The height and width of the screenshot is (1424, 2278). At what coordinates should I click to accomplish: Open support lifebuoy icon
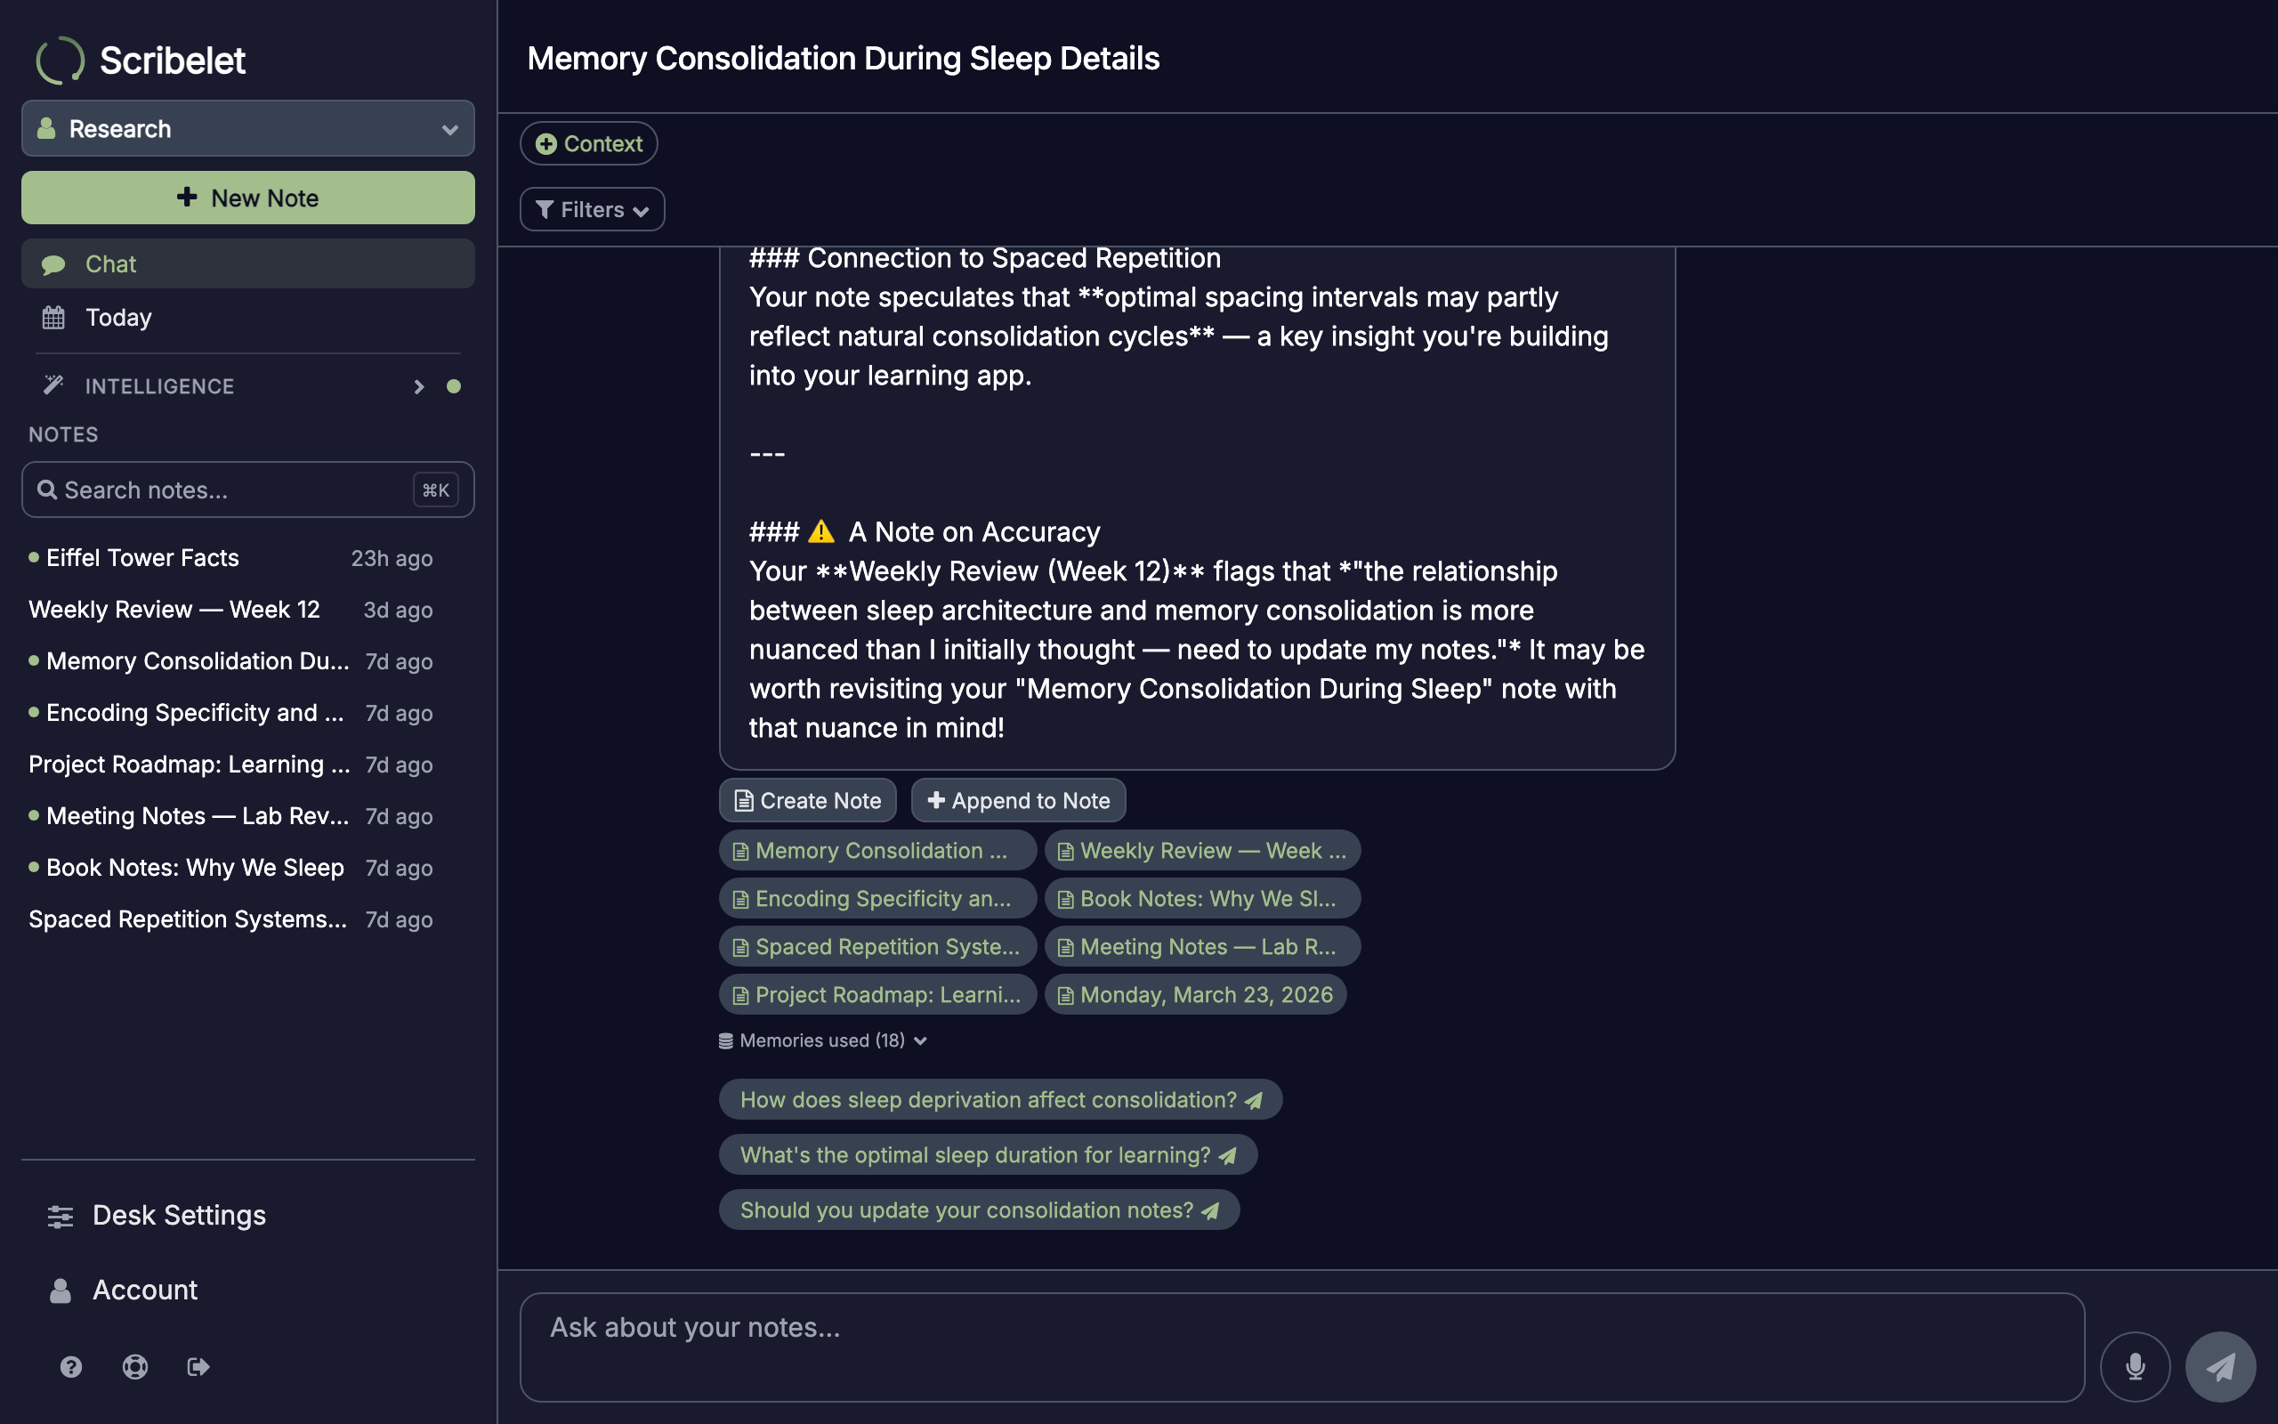tap(134, 1365)
